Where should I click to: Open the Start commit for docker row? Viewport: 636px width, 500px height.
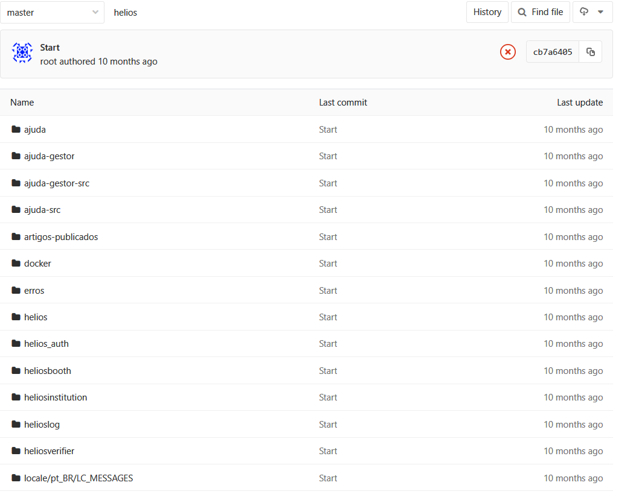click(x=328, y=264)
